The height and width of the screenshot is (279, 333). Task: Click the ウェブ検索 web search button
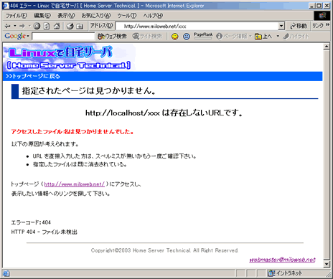tap(112, 37)
